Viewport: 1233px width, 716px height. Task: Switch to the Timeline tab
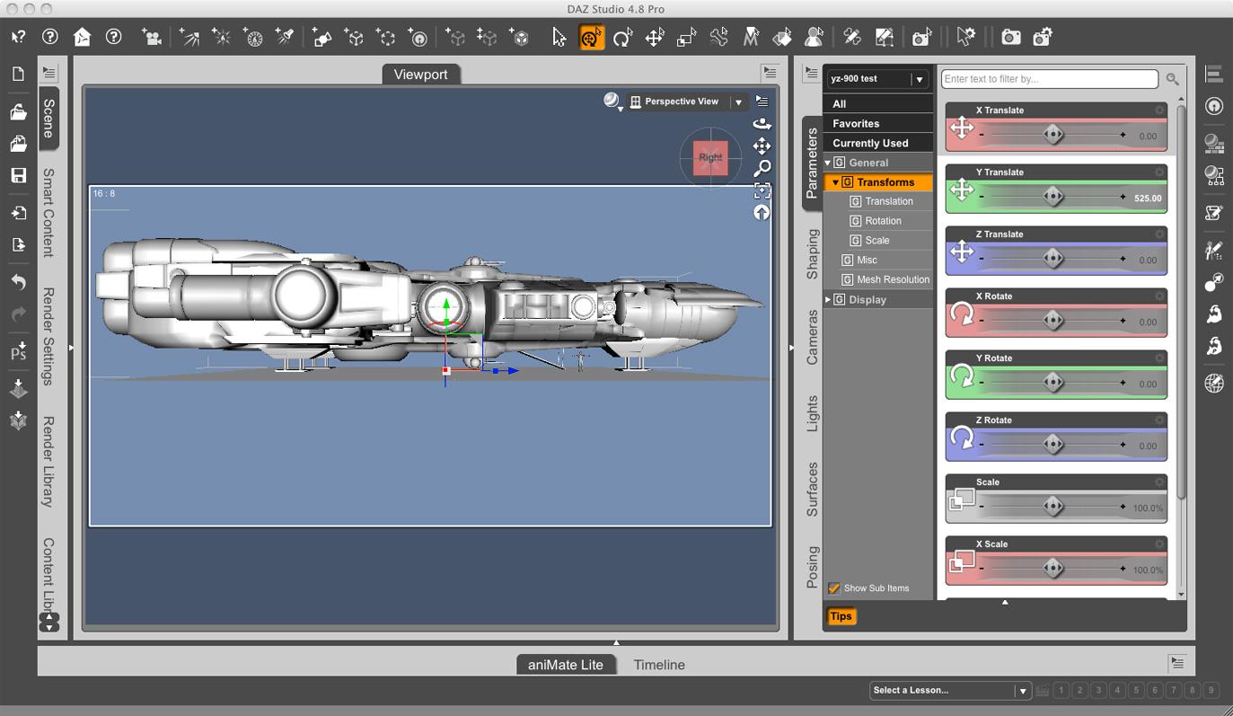[659, 665]
